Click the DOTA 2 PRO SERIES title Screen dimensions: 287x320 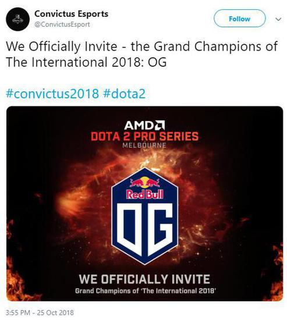click(x=144, y=136)
